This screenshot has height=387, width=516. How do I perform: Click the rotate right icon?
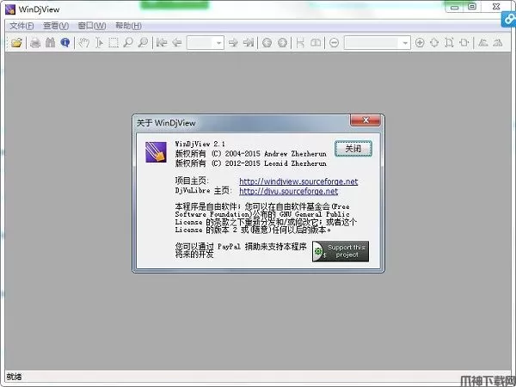(x=498, y=43)
